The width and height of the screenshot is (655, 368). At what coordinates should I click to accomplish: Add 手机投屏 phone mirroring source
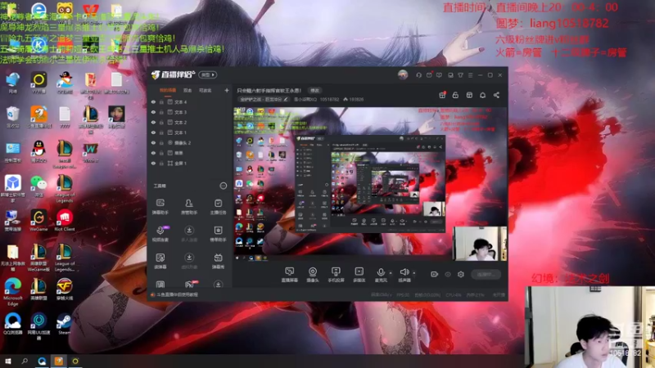point(336,275)
